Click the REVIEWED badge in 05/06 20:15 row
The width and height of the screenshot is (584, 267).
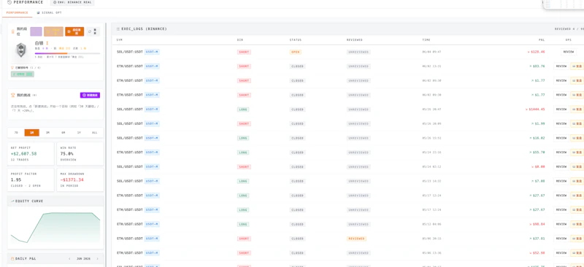click(356, 239)
